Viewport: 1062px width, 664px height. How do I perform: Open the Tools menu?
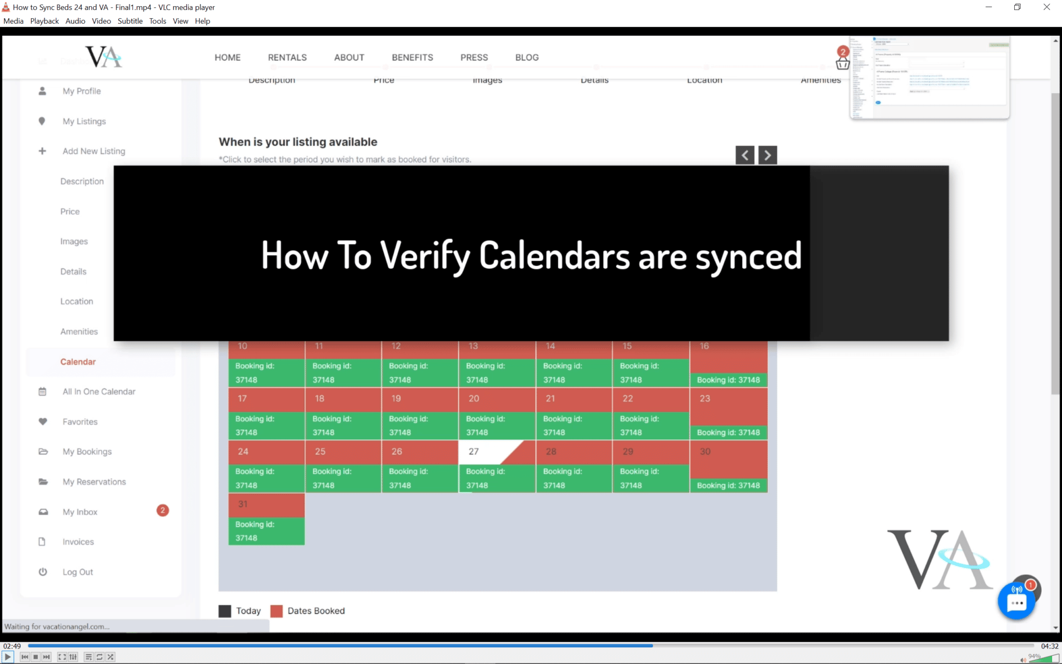click(x=157, y=21)
